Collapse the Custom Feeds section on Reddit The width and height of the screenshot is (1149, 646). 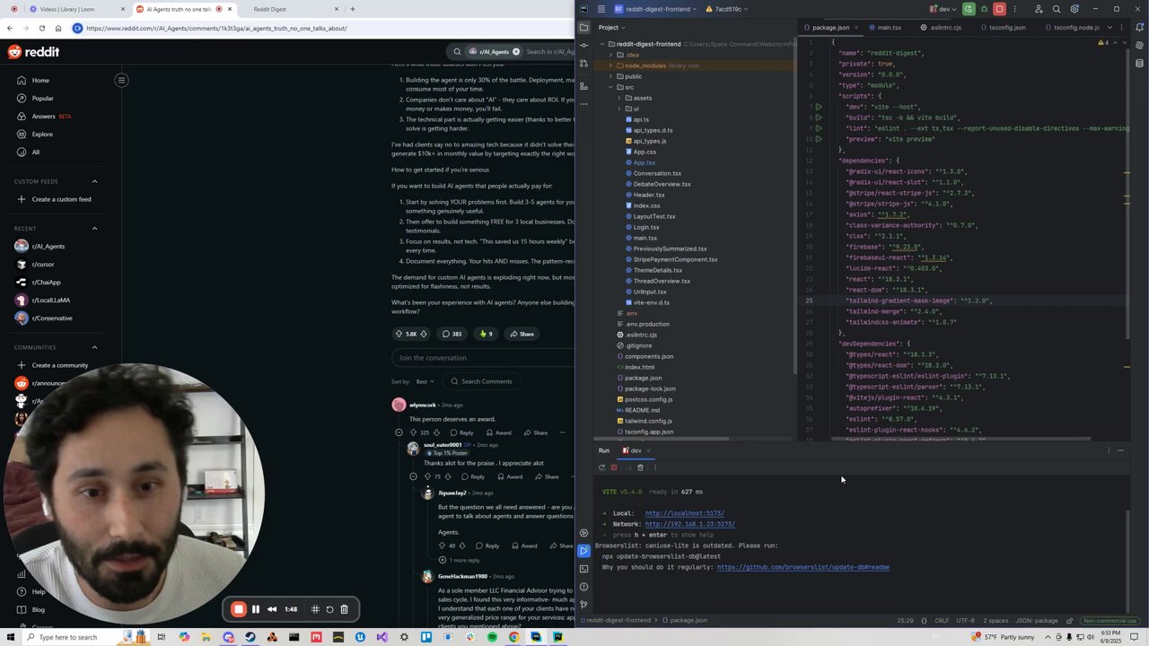(x=94, y=181)
